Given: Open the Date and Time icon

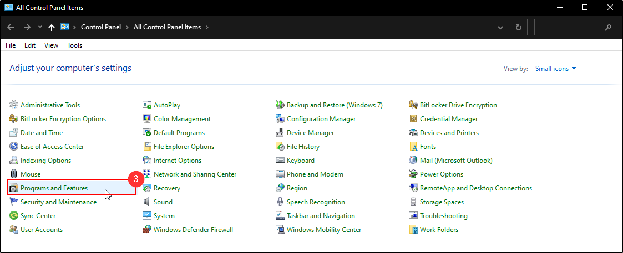Looking at the screenshot, I should point(14,133).
